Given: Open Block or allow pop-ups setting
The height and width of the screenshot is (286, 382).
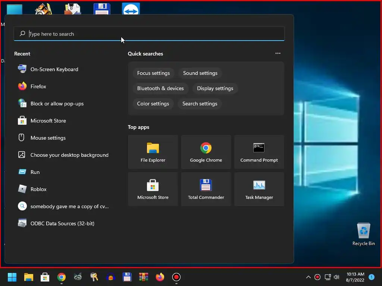Looking at the screenshot, I should tap(64, 104).
